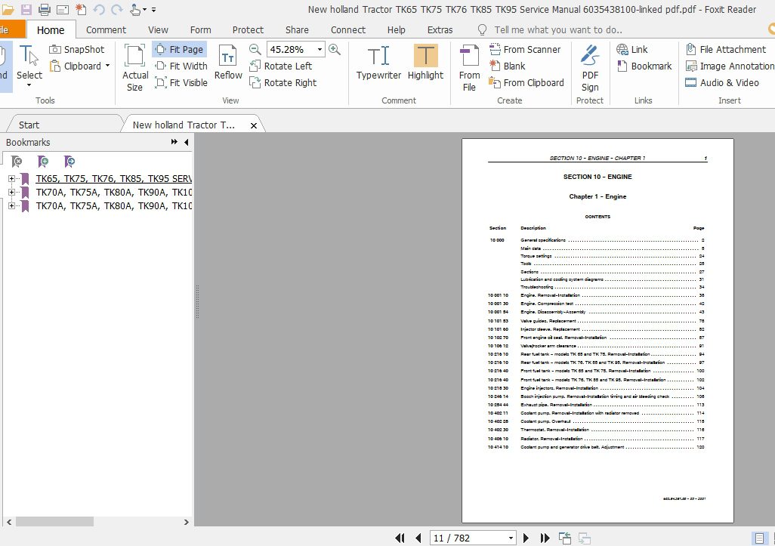This screenshot has height=546, width=775.
Task: Click the Tell me what you want search box
Action: (558, 29)
